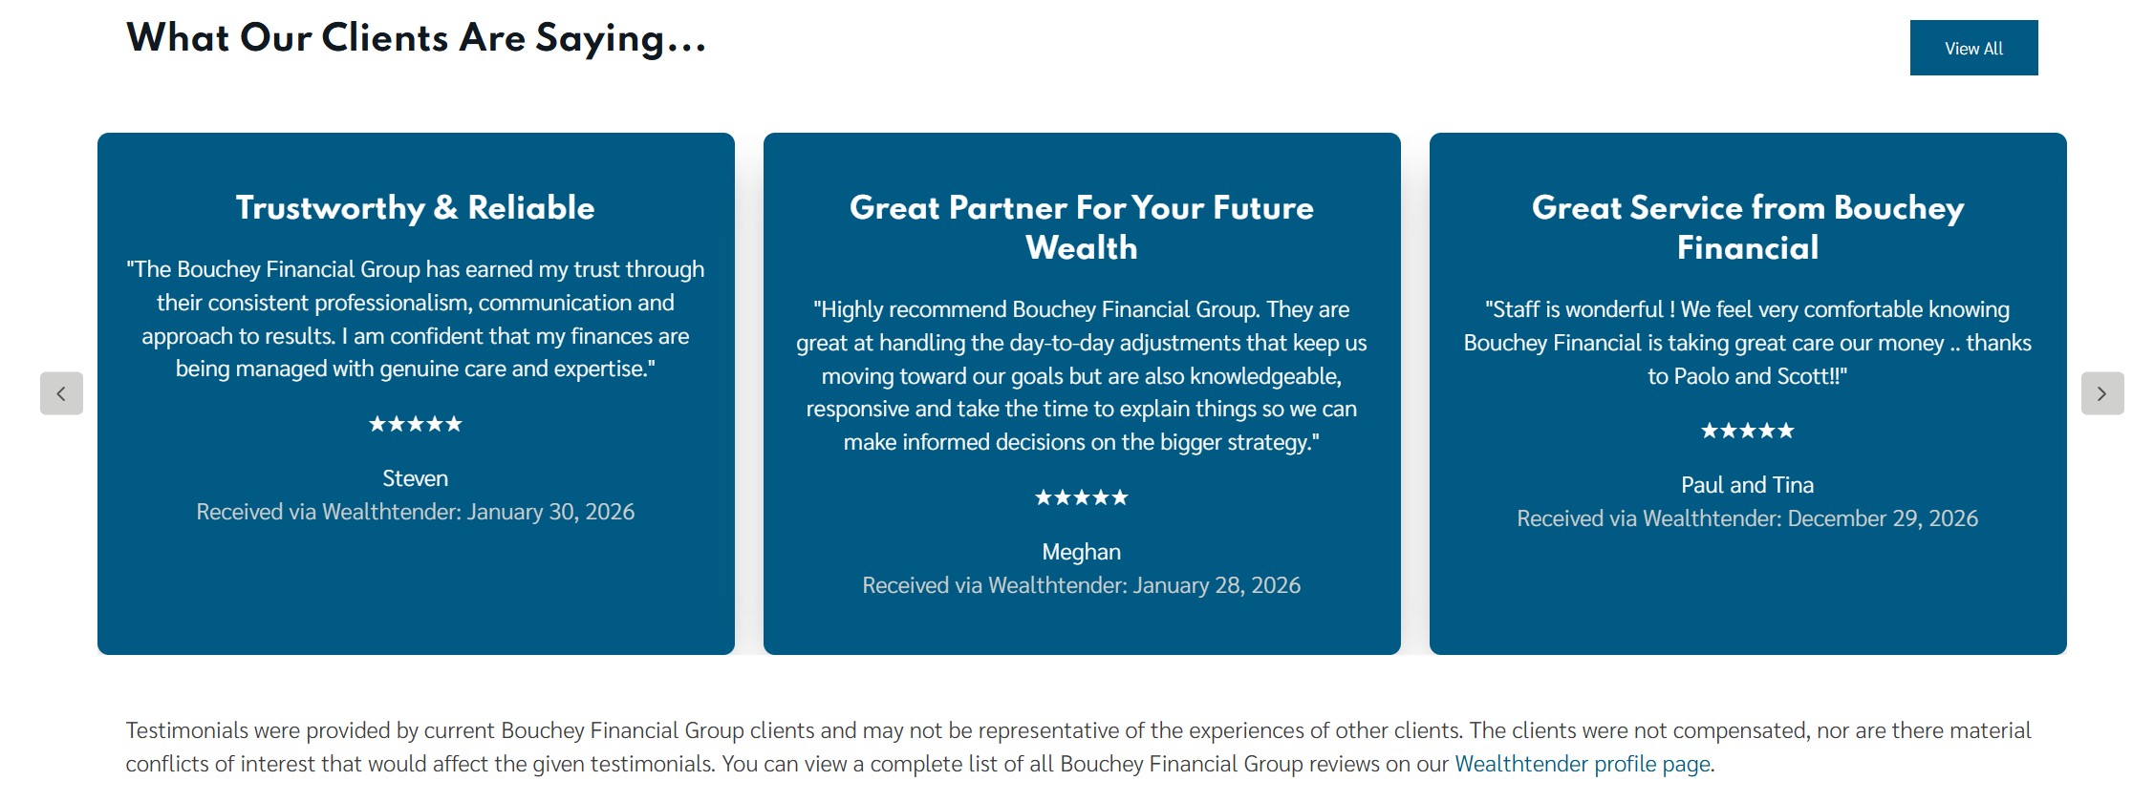The height and width of the screenshot is (802, 2154).
Task: Click the last star under the Great Partner testimonial
Action: pos(1122,496)
